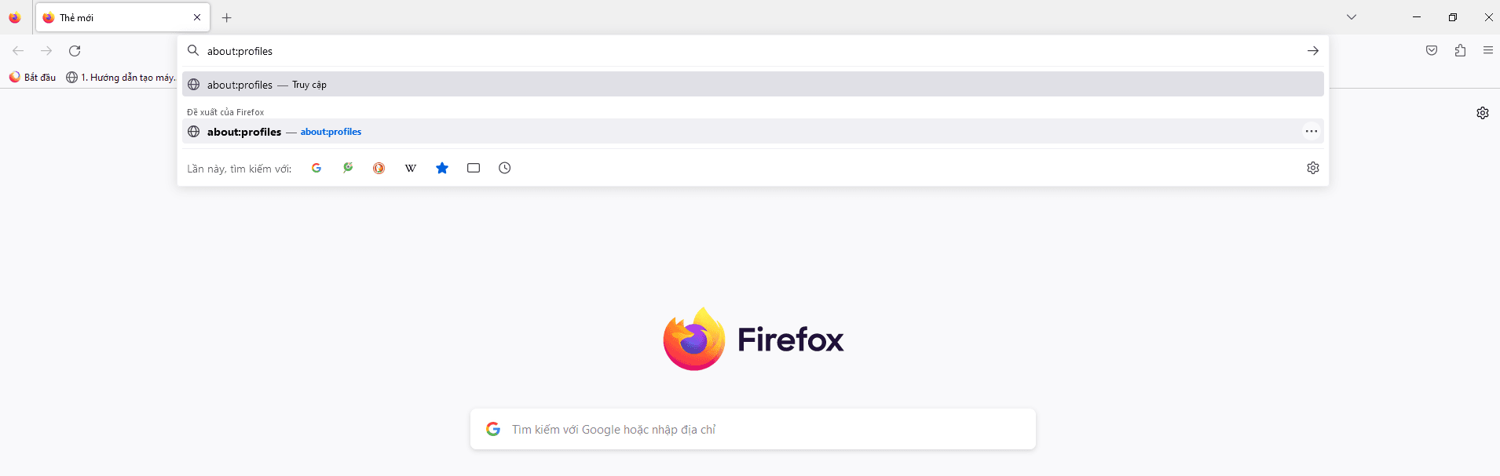The image size is (1500, 476).
Task: Search with the Cốc Cốc engine icon
Action: click(x=348, y=168)
